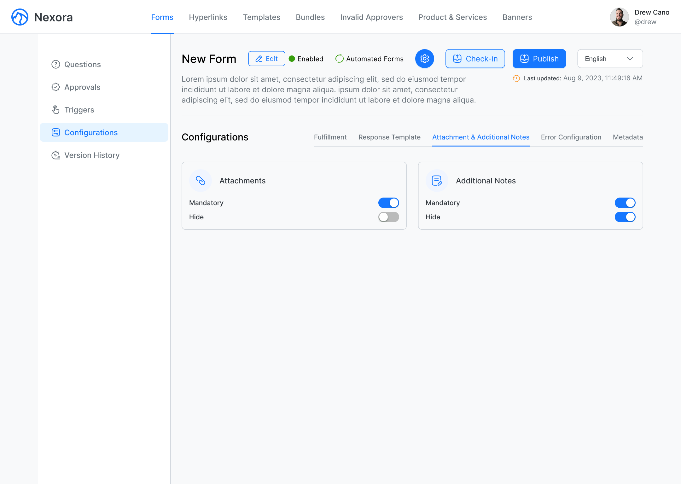Click the Attachments link icon
Image resolution: width=681 pixels, height=484 pixels.
point(201,181)
